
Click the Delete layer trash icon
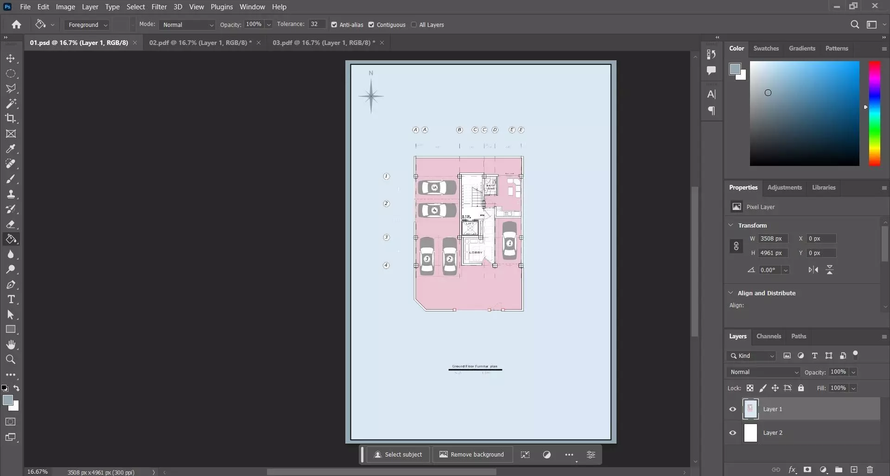tap(870, 470)
